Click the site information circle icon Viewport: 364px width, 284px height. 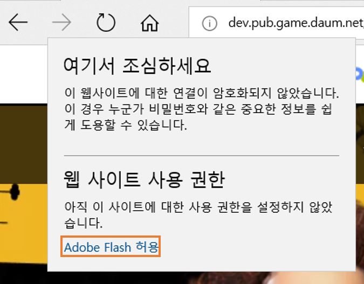click(210, 23)
